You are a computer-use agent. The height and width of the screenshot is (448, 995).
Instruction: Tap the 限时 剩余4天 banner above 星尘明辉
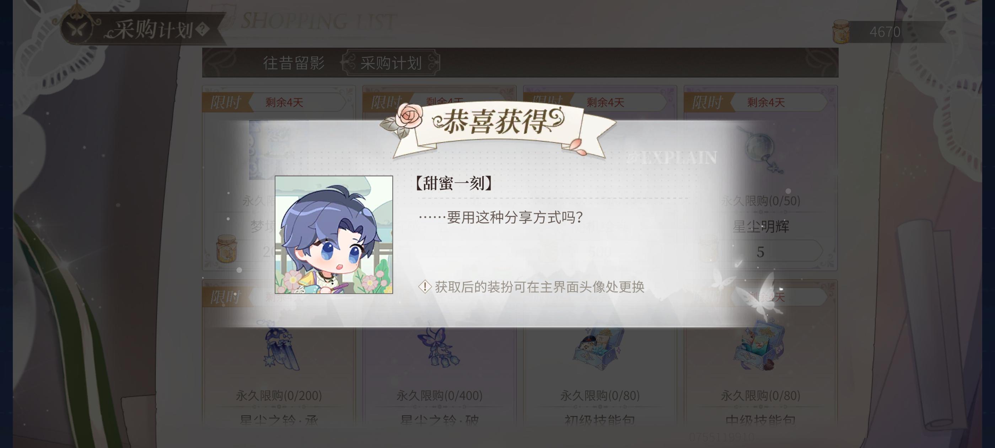(755, 102)
